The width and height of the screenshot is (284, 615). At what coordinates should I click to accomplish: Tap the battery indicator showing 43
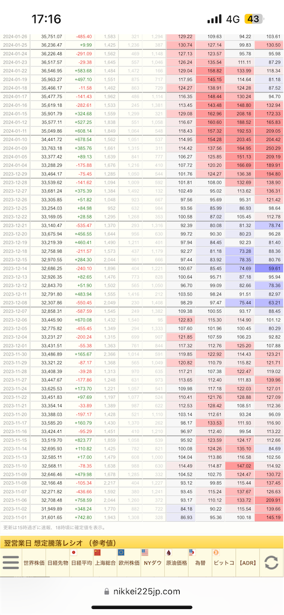point(253,19)
